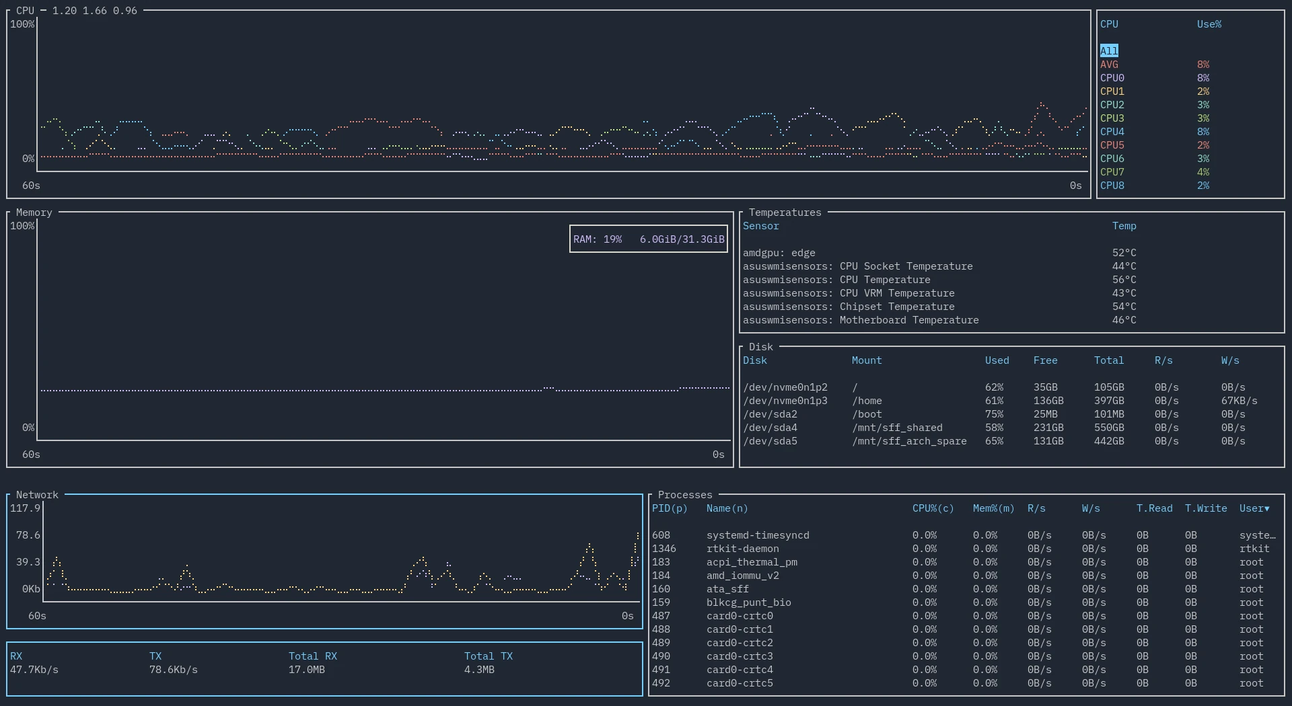
Task: Select the /mnt/sff_shared disk row
Action: pos(897,428)
